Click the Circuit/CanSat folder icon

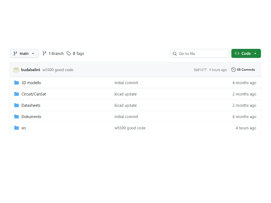coord(17,94)
